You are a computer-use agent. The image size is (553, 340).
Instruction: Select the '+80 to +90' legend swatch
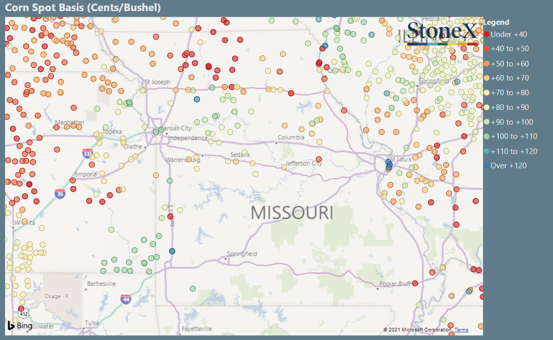(x=486, y=107)
